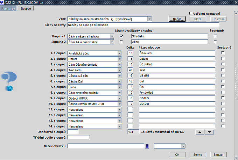Viewport: 238px width, 160px height.
Task: Check Sestupně for 9. sloupec Období
Action: (223, 98)
